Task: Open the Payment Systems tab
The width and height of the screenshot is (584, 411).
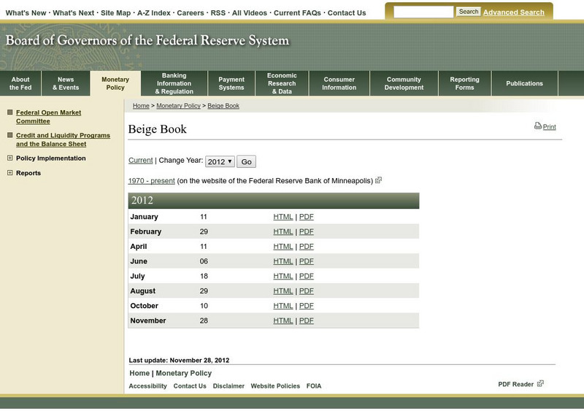Action: point(231,83)
